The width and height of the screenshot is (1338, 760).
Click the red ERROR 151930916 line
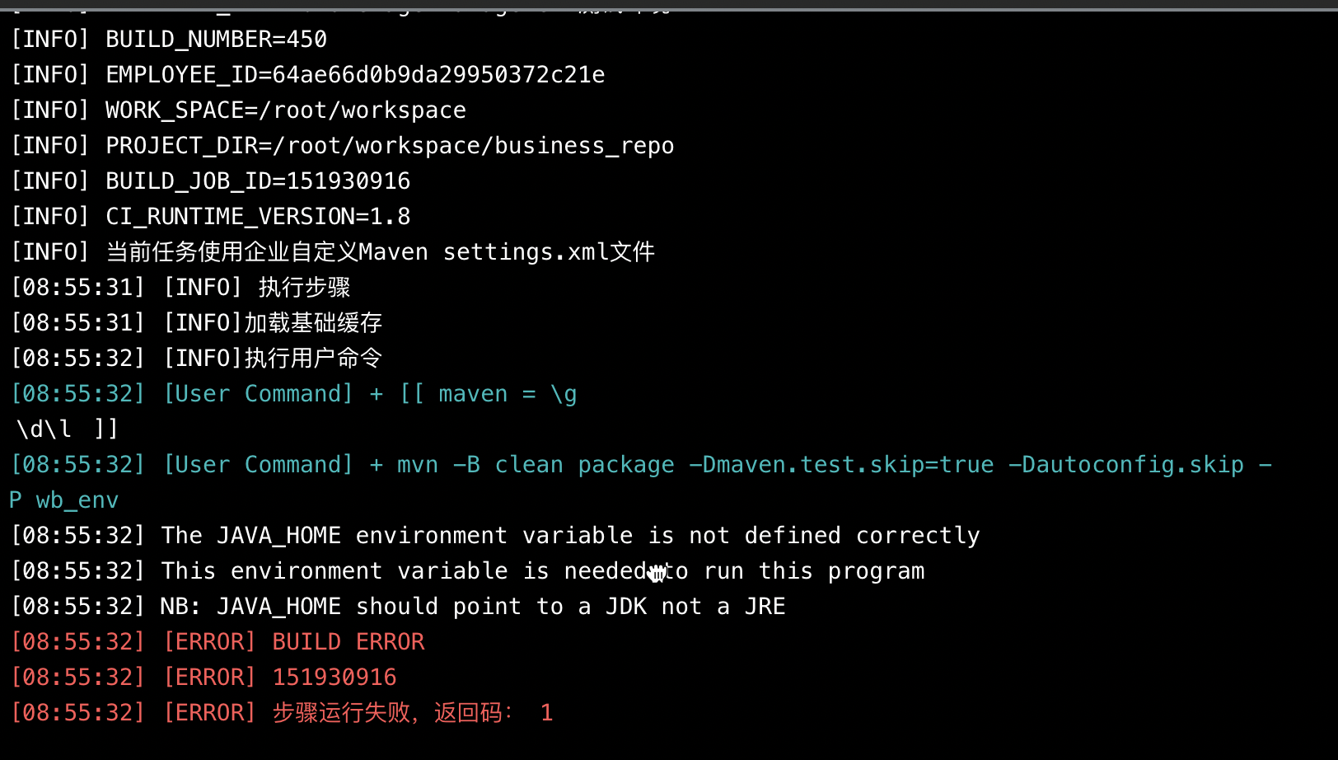(204, 677)
